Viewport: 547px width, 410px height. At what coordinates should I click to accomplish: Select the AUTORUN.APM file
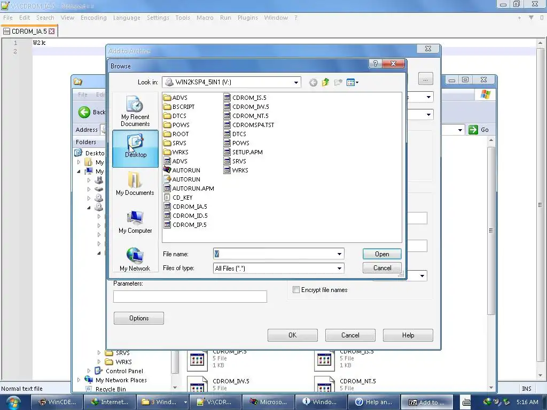[189, 188]
